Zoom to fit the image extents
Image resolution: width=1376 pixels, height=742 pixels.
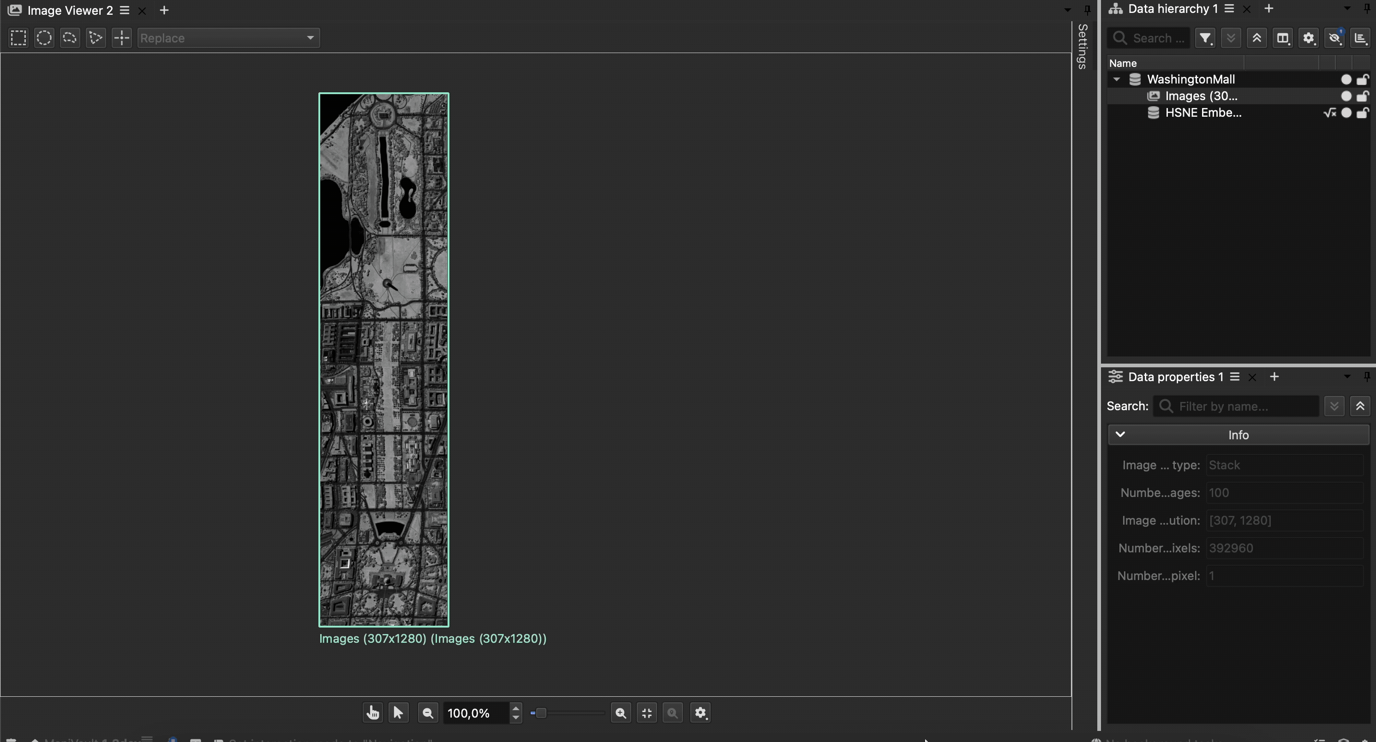(x=646, y=712)
